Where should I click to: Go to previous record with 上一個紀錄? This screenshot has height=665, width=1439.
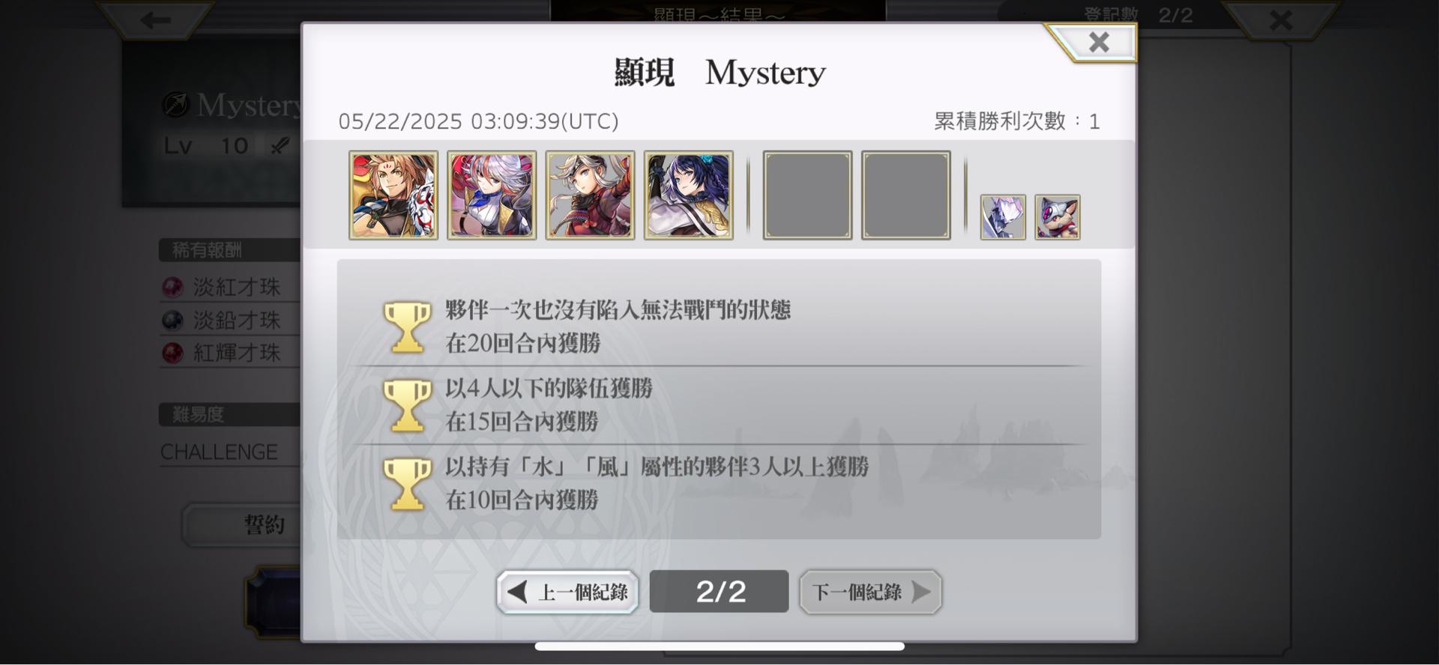[x=567, y=592]
